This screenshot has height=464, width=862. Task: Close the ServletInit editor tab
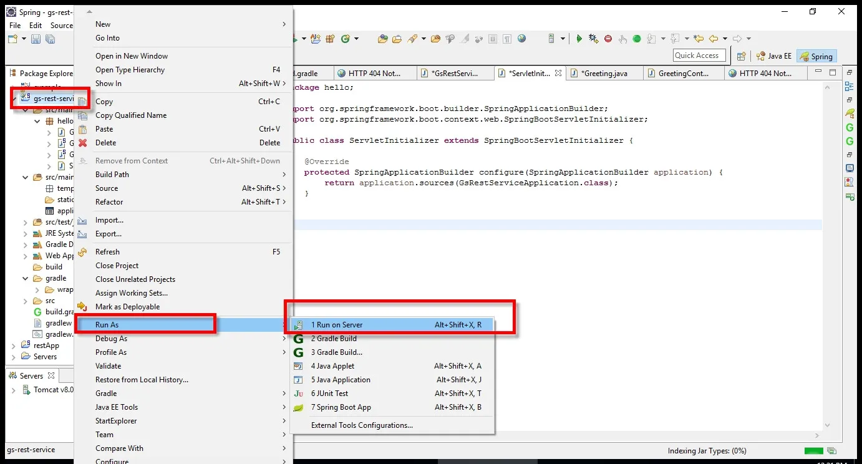558,73
